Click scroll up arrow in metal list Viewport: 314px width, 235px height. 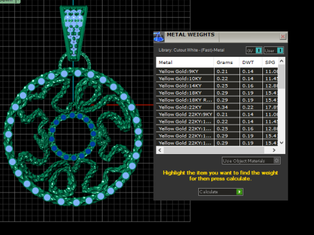pyautogui.click(x=281, y=61)
